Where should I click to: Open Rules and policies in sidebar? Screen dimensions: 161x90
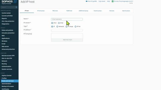pyautogui.click(x=7, y=30)
